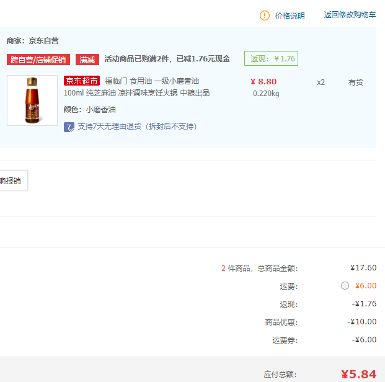Screen dimensions: 385x382
Task: Click 返回修改购物车 to edit cart
Action: [x=350, y=15]
